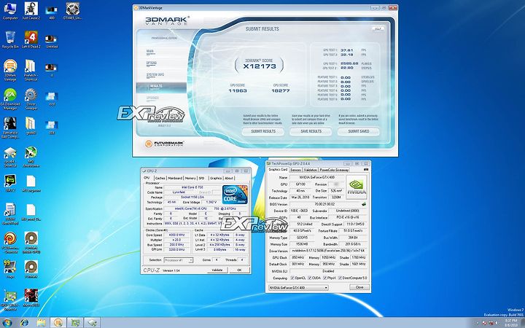Screen dimensions: 525x328
Task: Open the Processor #1 selection dropdown in CPU-Z
Action: [x=179, y=260]
